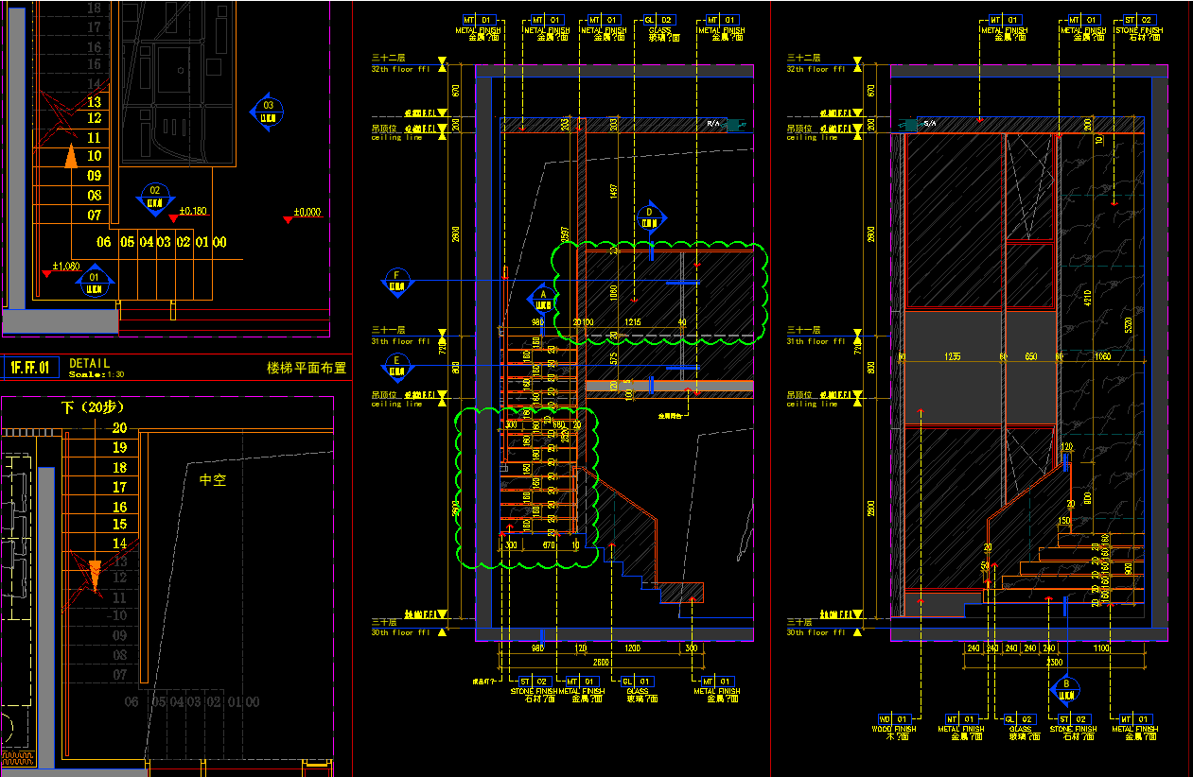Select the green revision cloud around the stair treads
Screen dimensions: 1193x777
click(x=527, y=488)
